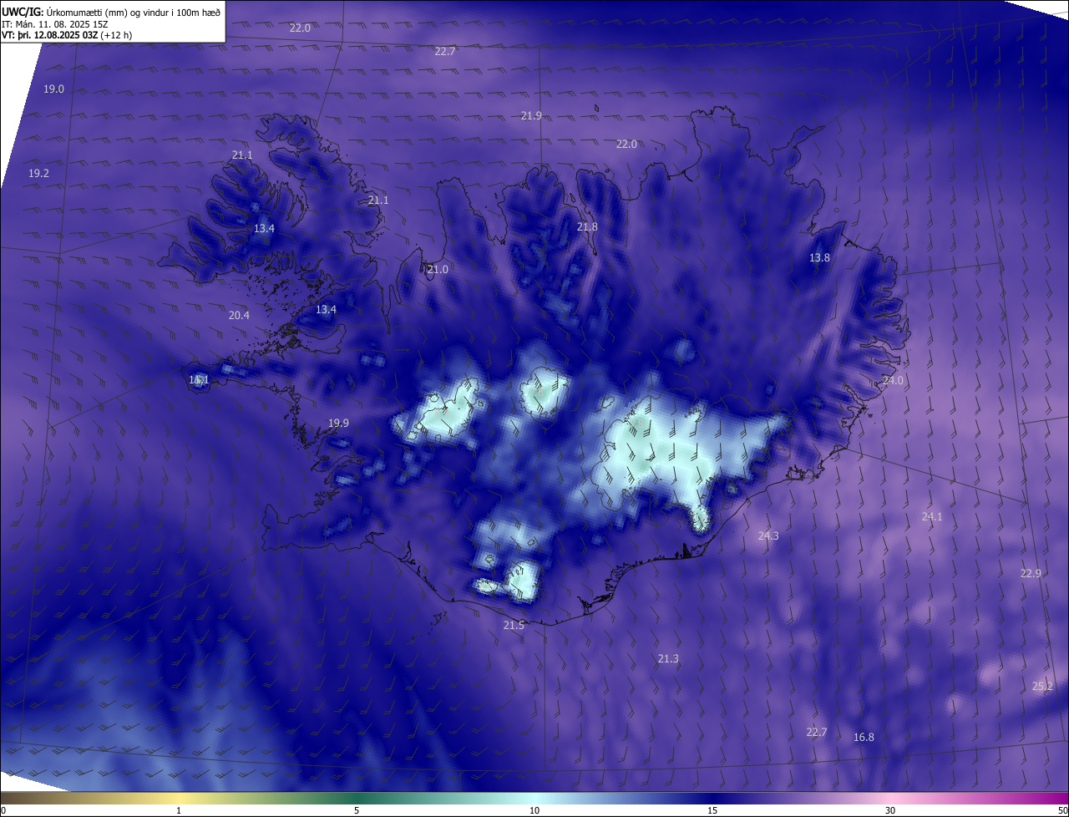This screenshot has height=817, width=1069.
Task: Click the '0' tick label on the color scale
Action: coord(3,810)
